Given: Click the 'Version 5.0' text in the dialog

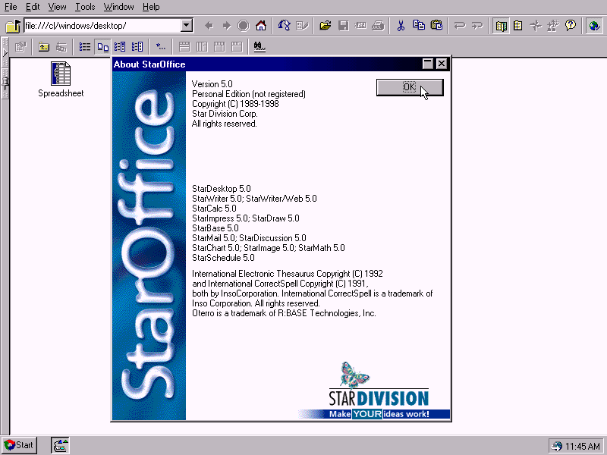Looking at the screenshot, I should tap(212, 84).
